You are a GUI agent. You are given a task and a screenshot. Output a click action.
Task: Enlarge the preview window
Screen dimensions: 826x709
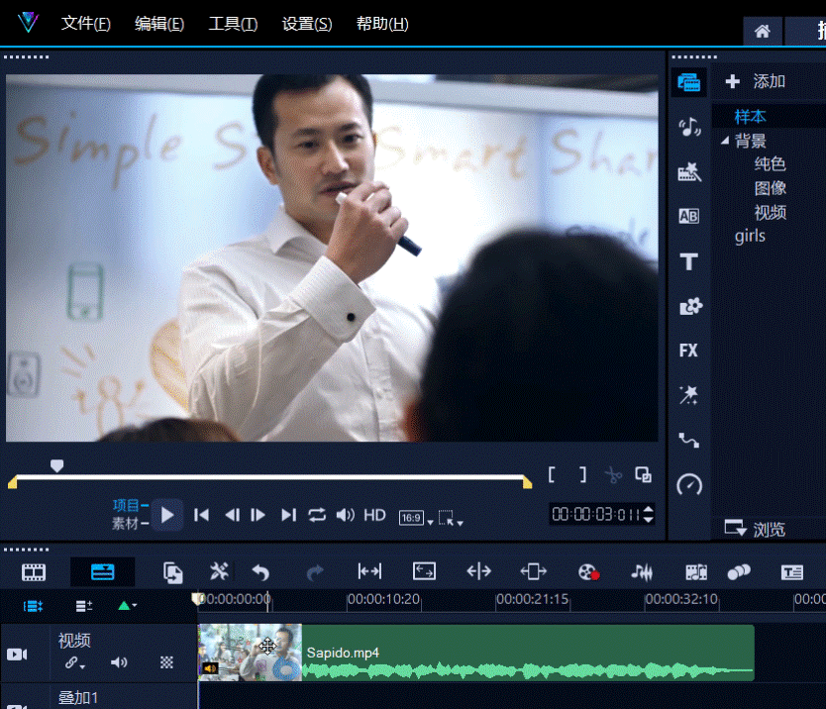[643, 474]
